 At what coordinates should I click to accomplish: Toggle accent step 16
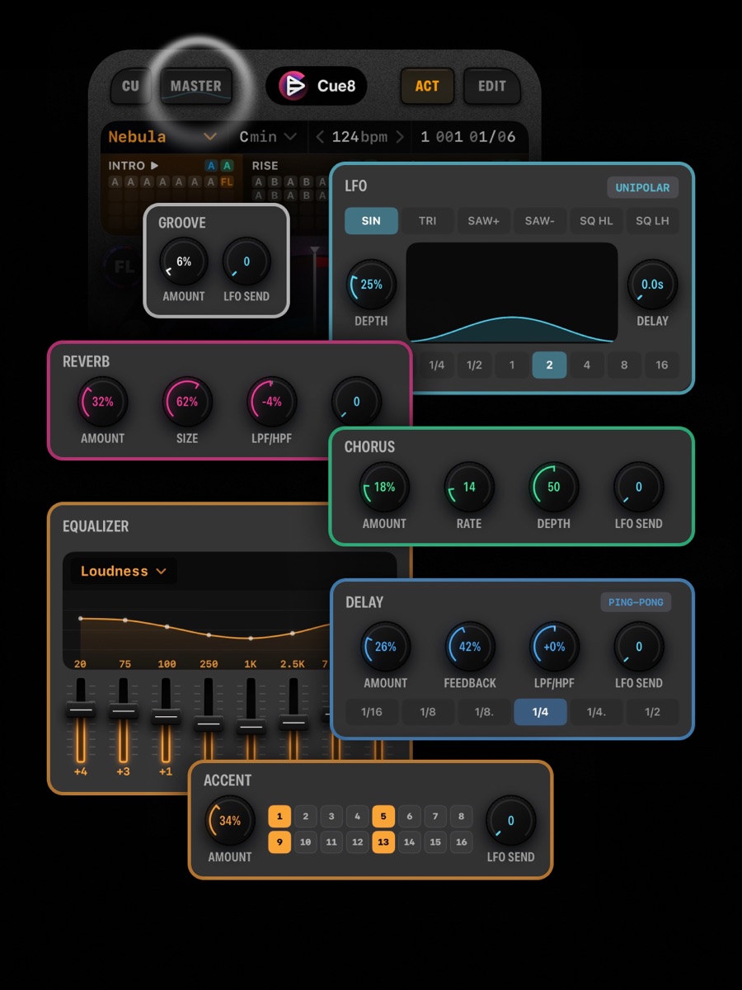(461, 842)
